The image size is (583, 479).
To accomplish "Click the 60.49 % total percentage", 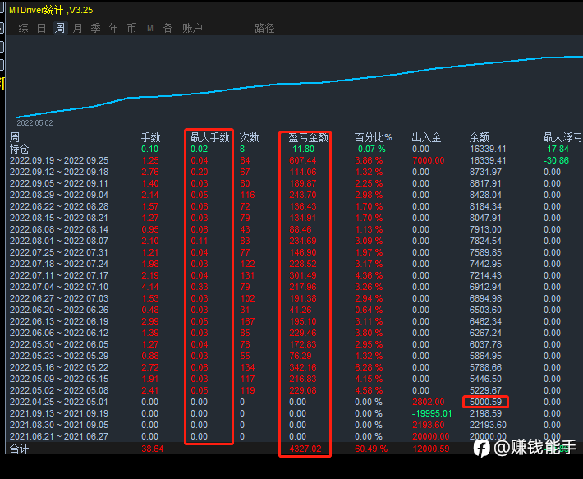I will 371,449.
